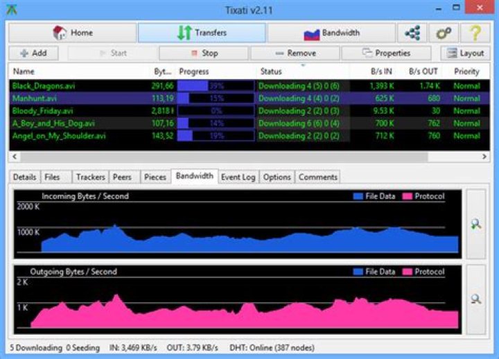Open the Details tab
Screen dimensions: 499x359
(24, 177)
